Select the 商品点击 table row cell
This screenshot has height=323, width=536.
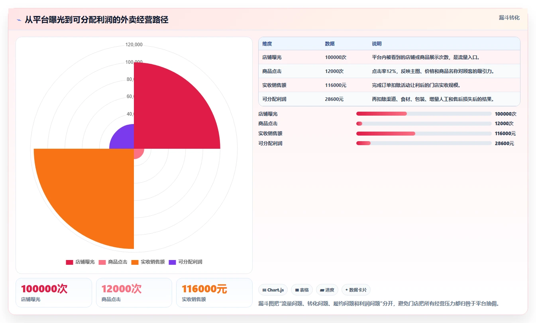pyautogui.click(x=272, y=71)
